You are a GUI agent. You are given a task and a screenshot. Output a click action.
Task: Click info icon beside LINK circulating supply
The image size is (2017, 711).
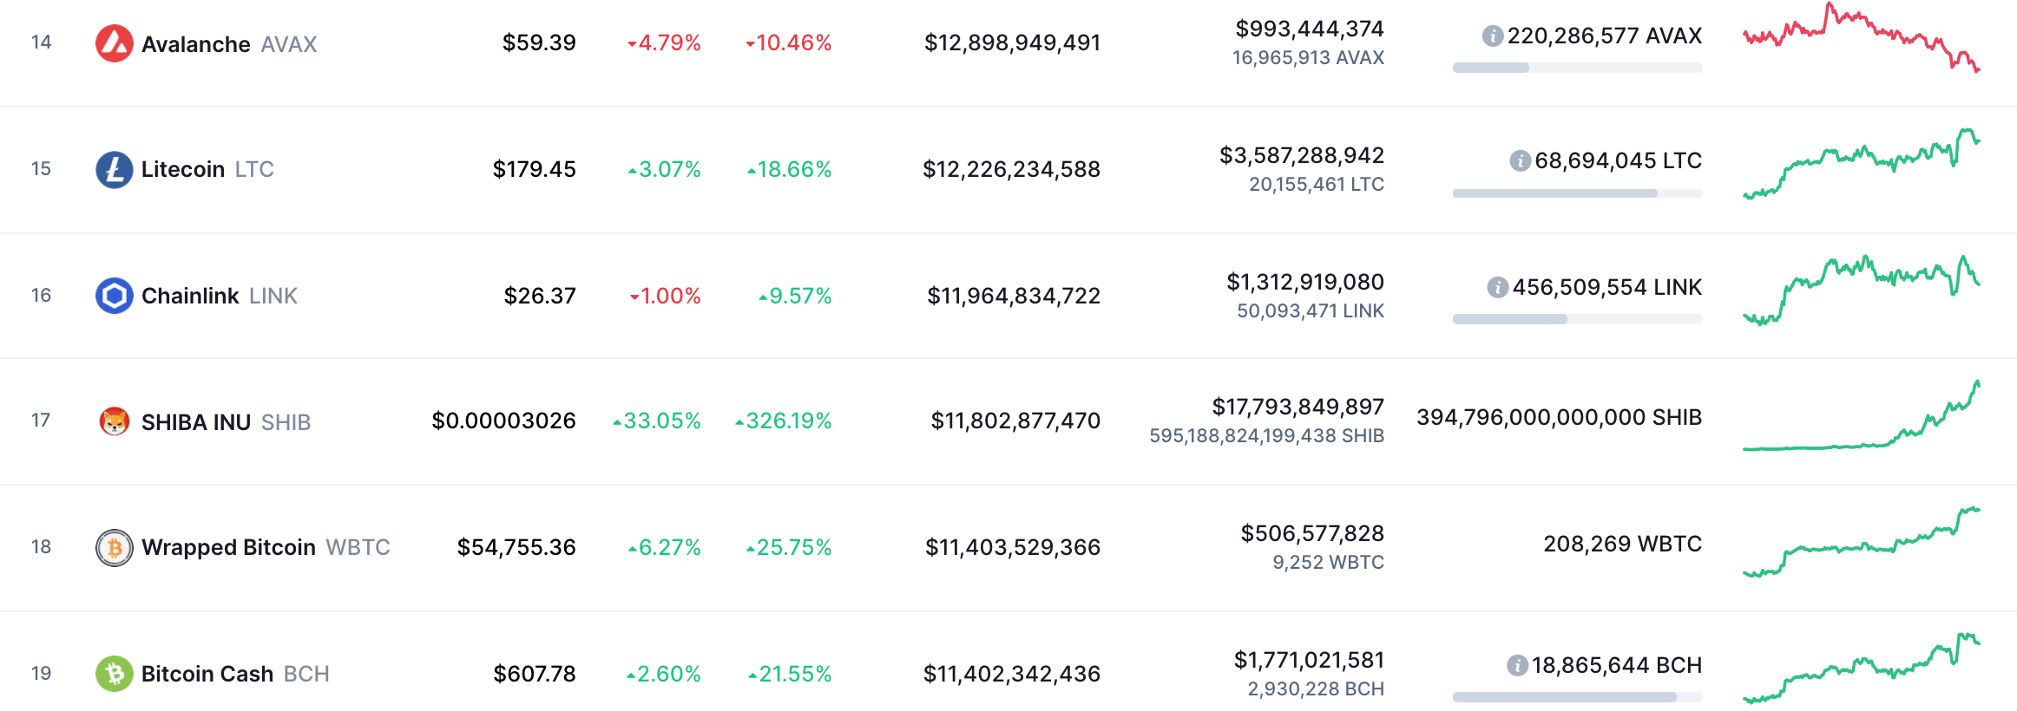pyautogui.click(x=1497, y=288)
